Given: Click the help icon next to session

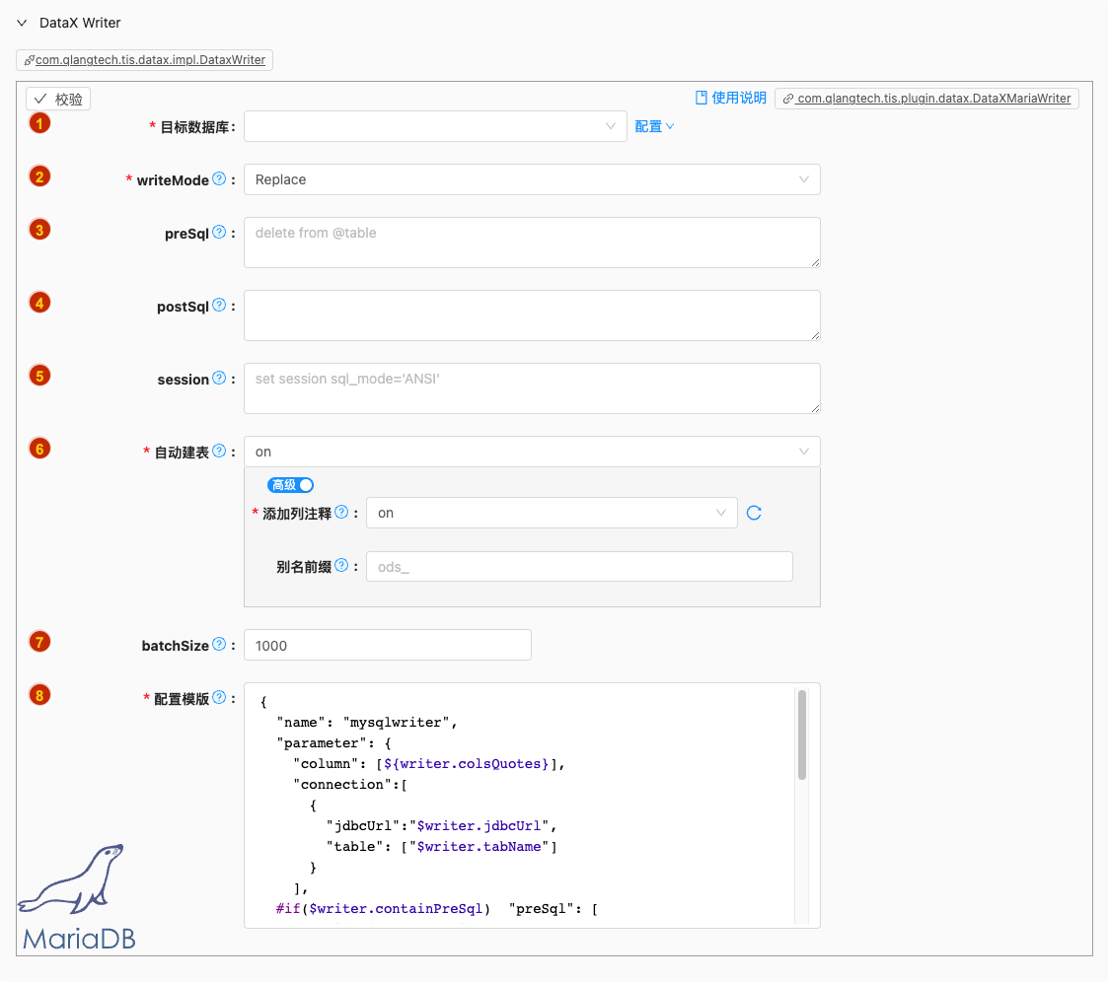Looking at the screenshot, I should coord(219,379).
